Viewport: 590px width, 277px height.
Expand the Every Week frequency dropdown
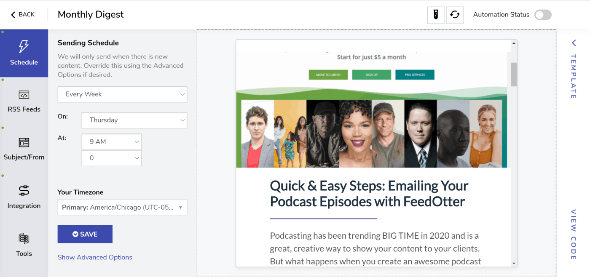click(122, 94)
